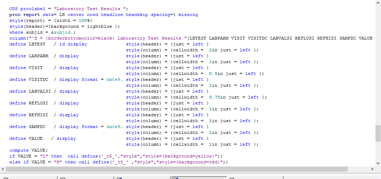Click "define VALUE" line
This screenshot has height=179, width=381.
(x=26, y=138)
